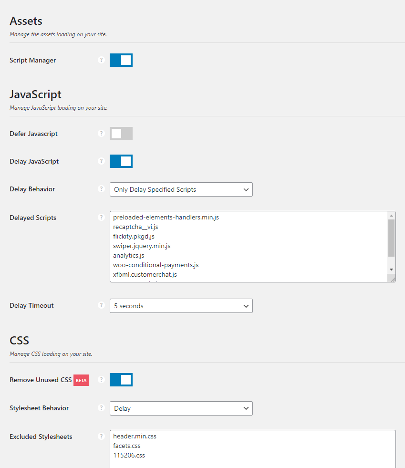405x468 pixels.
Task: Click the Delayed Scripts scrollbar up arrow
Action: (391, 216)
